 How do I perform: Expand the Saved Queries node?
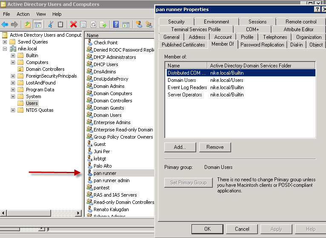[x=5, y=42]
